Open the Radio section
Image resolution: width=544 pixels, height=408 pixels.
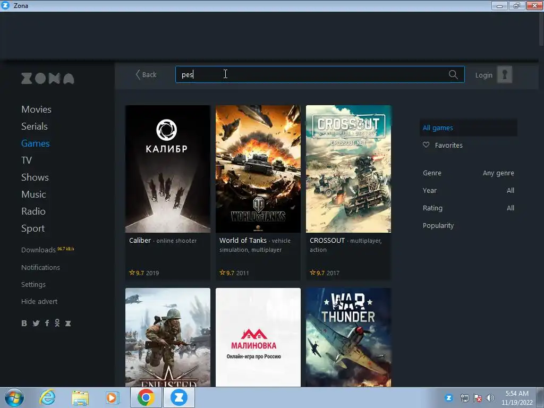33,211
